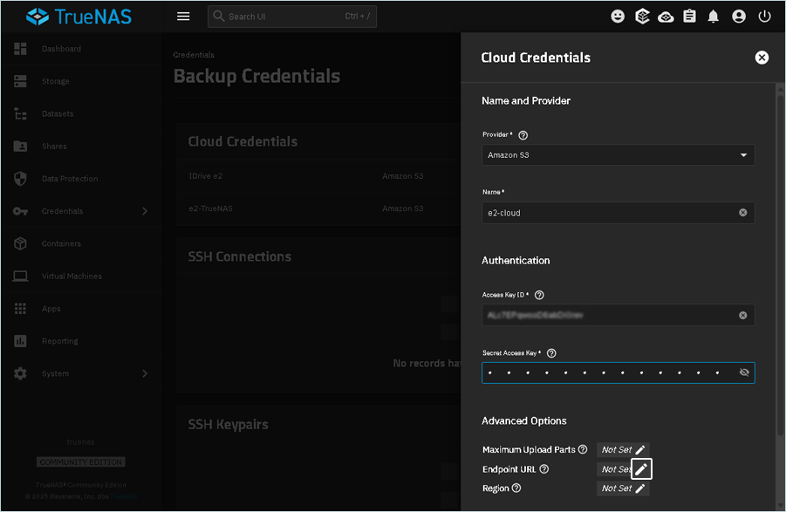
Task: Click the System gear icon
Action: pyautogui.click(x=20, y=373)
